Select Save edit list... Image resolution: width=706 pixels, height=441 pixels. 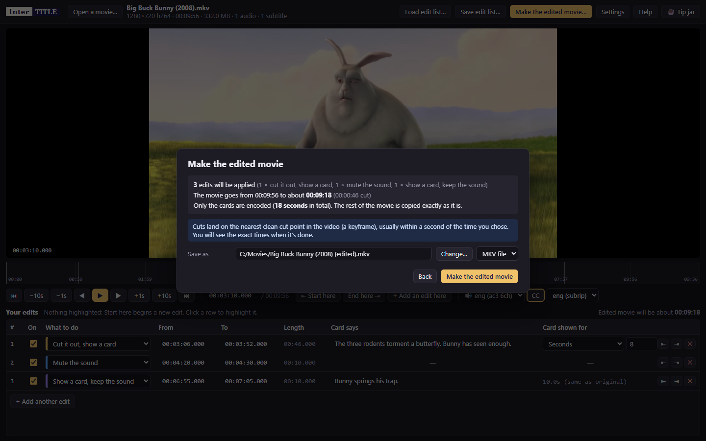click(x=480, y=12)
